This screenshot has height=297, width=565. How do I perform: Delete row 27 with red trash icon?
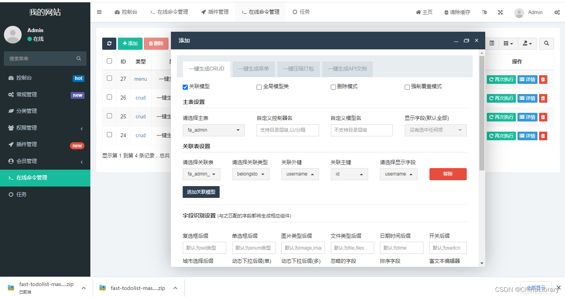point(543,80)
